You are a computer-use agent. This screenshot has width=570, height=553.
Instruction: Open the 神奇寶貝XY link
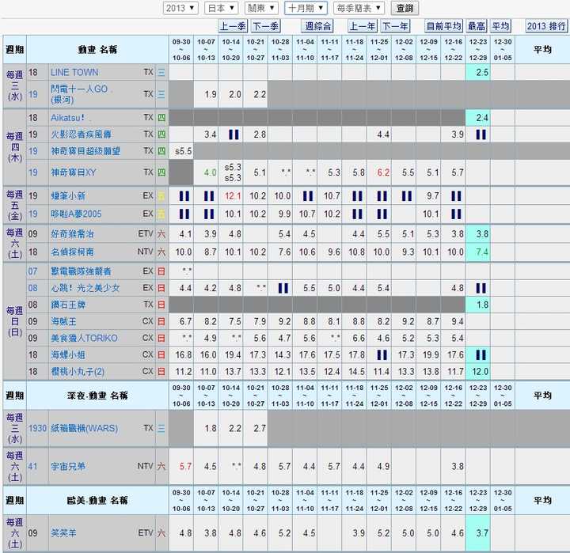coord(73,172)
